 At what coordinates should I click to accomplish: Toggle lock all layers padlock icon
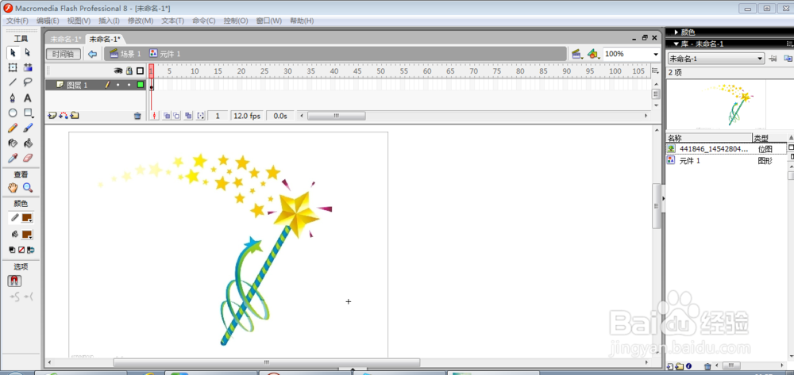click(129, 71)
